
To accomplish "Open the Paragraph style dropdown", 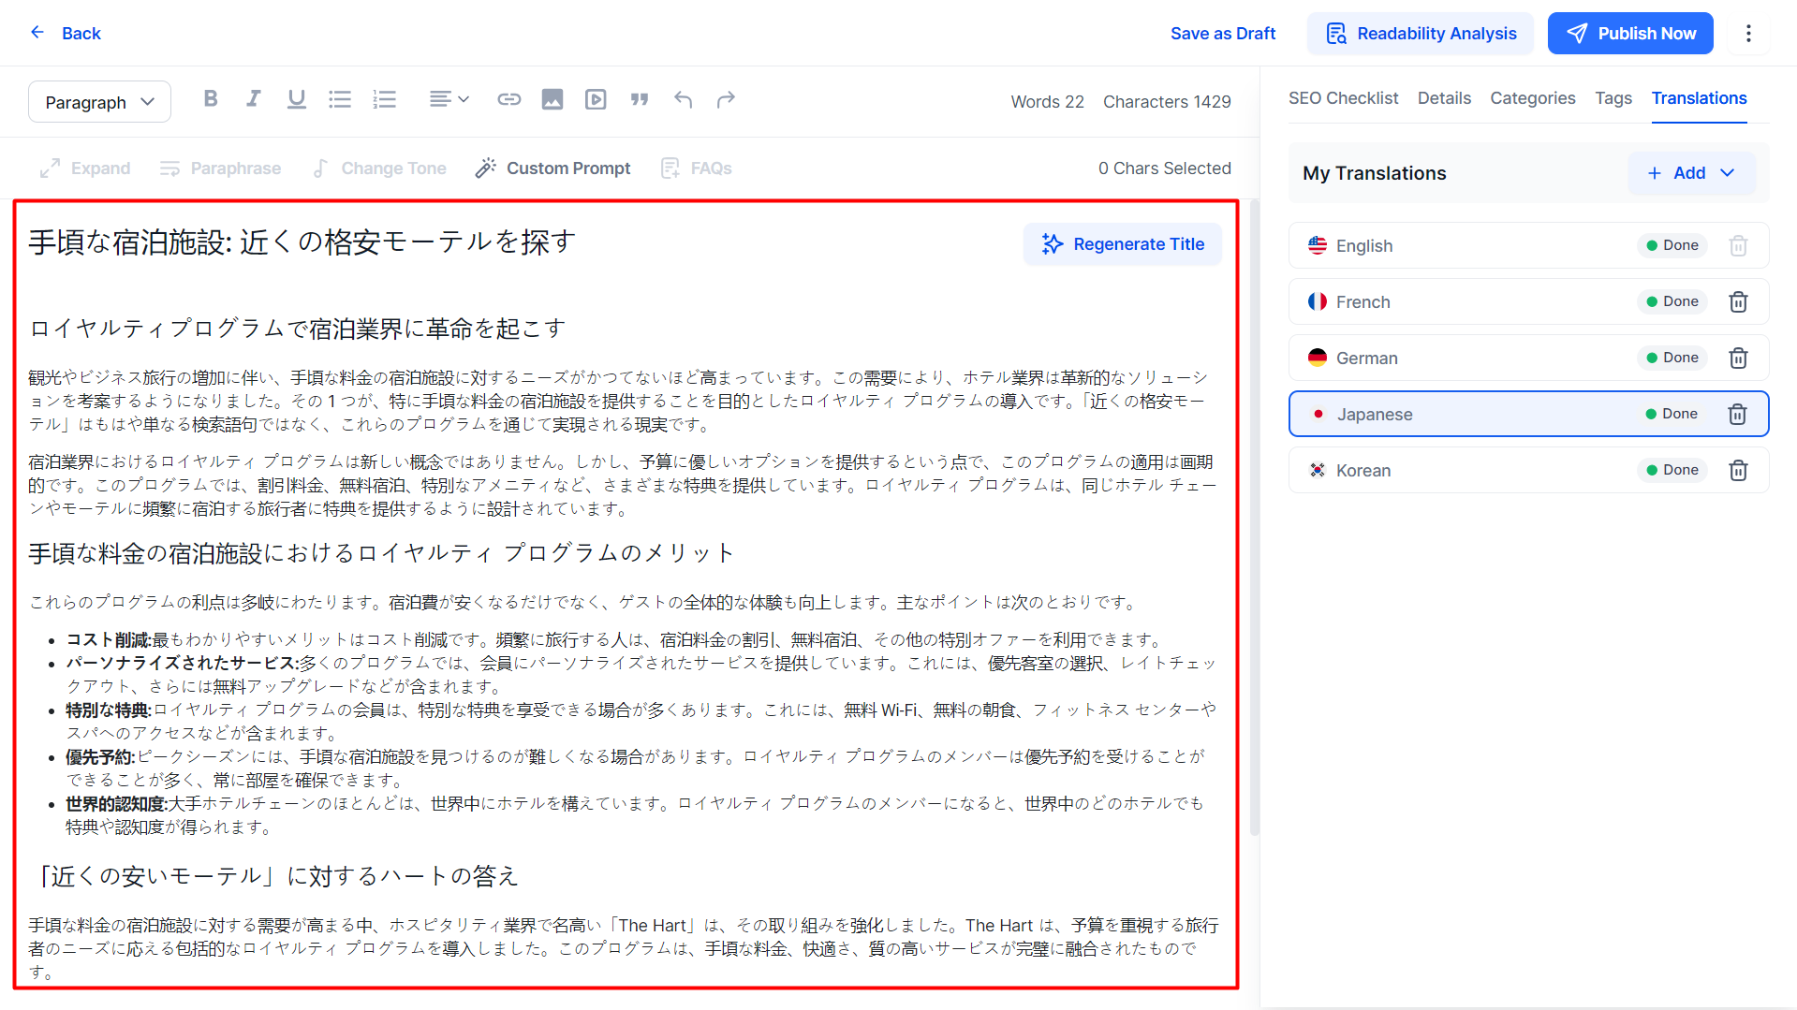I will coord(99,102).
